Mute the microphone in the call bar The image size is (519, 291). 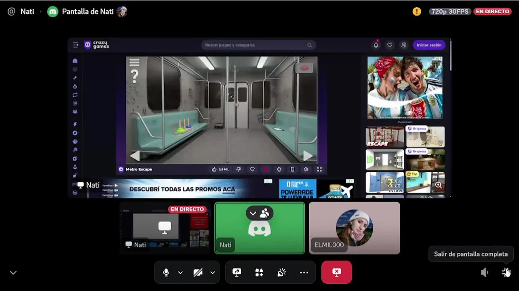pos(166,272)
